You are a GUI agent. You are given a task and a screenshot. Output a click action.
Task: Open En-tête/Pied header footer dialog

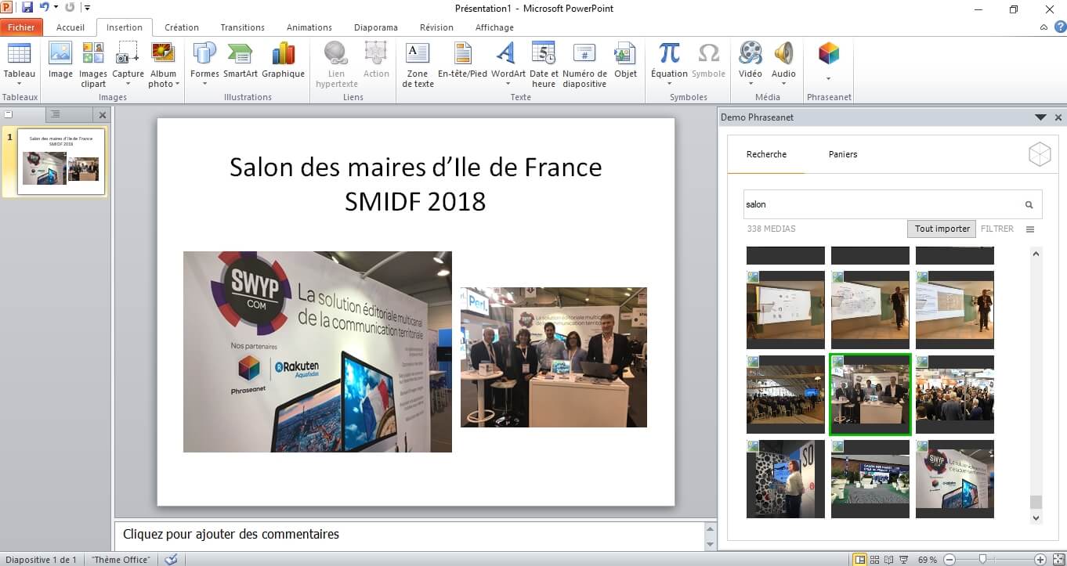[462, 54]
